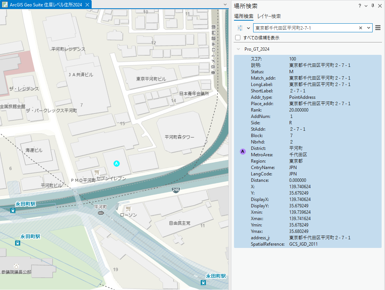
Task: Click the ザ・パークレックス平河町 map label
Action: click(51, 110)
